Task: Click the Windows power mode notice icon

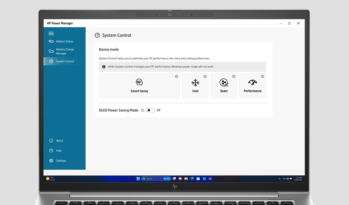Action: coord(104,67)
